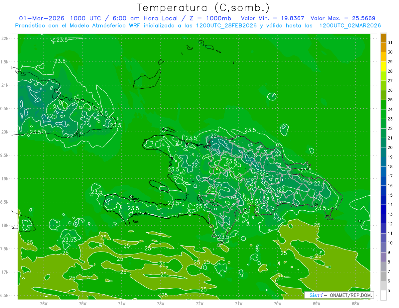Screen dimensions: 399x308
Task: Click the legend swatch between 29 and 28
Action: tap(383, 66)
